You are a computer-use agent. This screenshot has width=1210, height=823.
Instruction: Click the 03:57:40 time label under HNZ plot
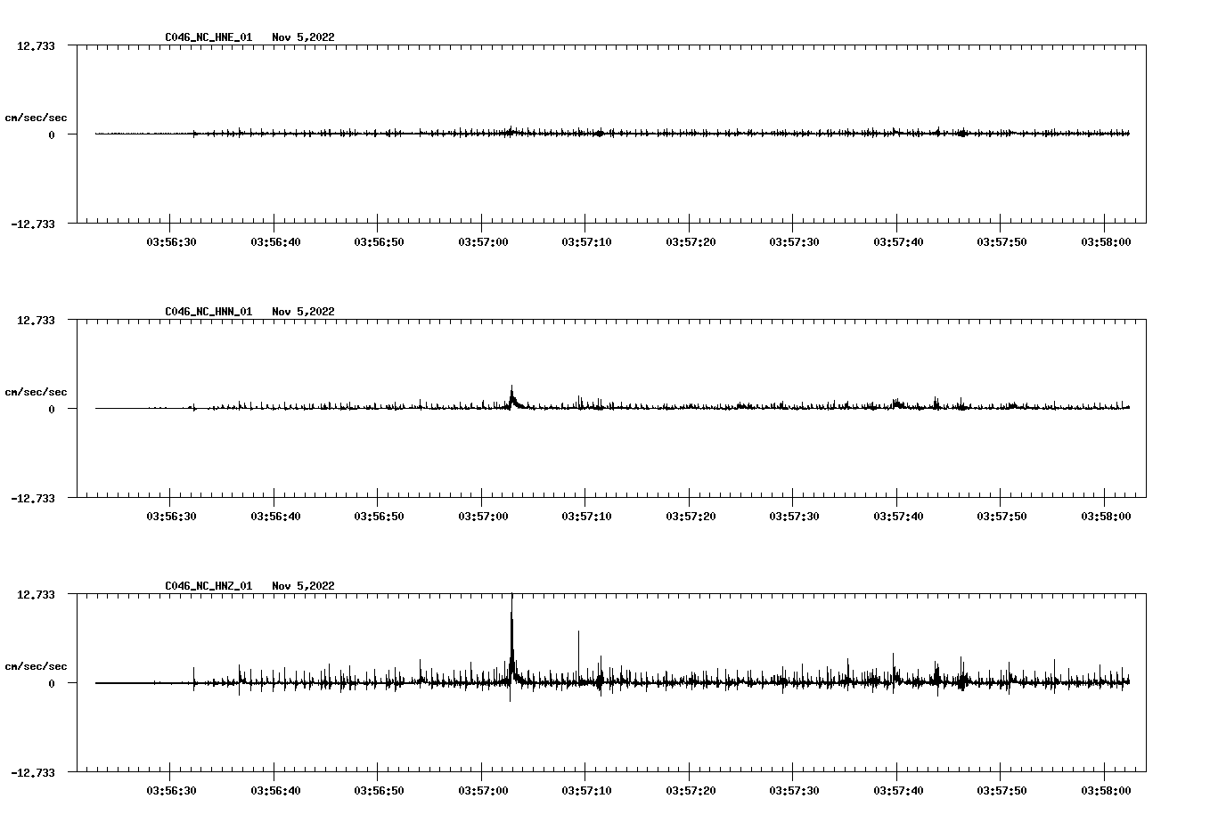(x=898, y=791)
